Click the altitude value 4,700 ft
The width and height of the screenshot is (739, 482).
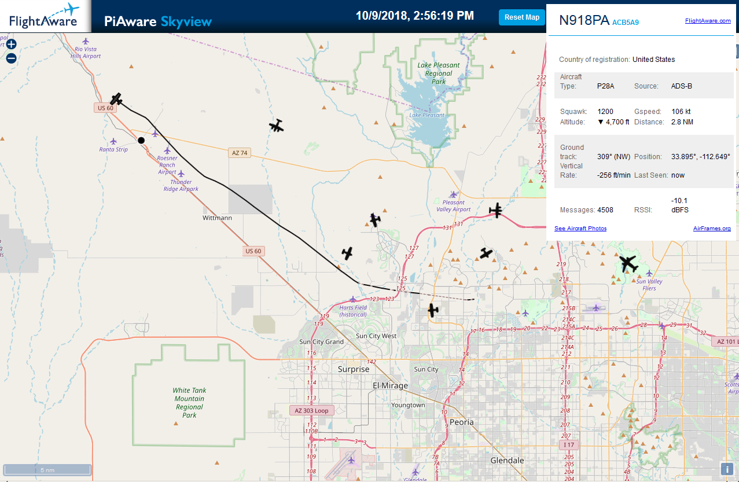pos(613,122)
